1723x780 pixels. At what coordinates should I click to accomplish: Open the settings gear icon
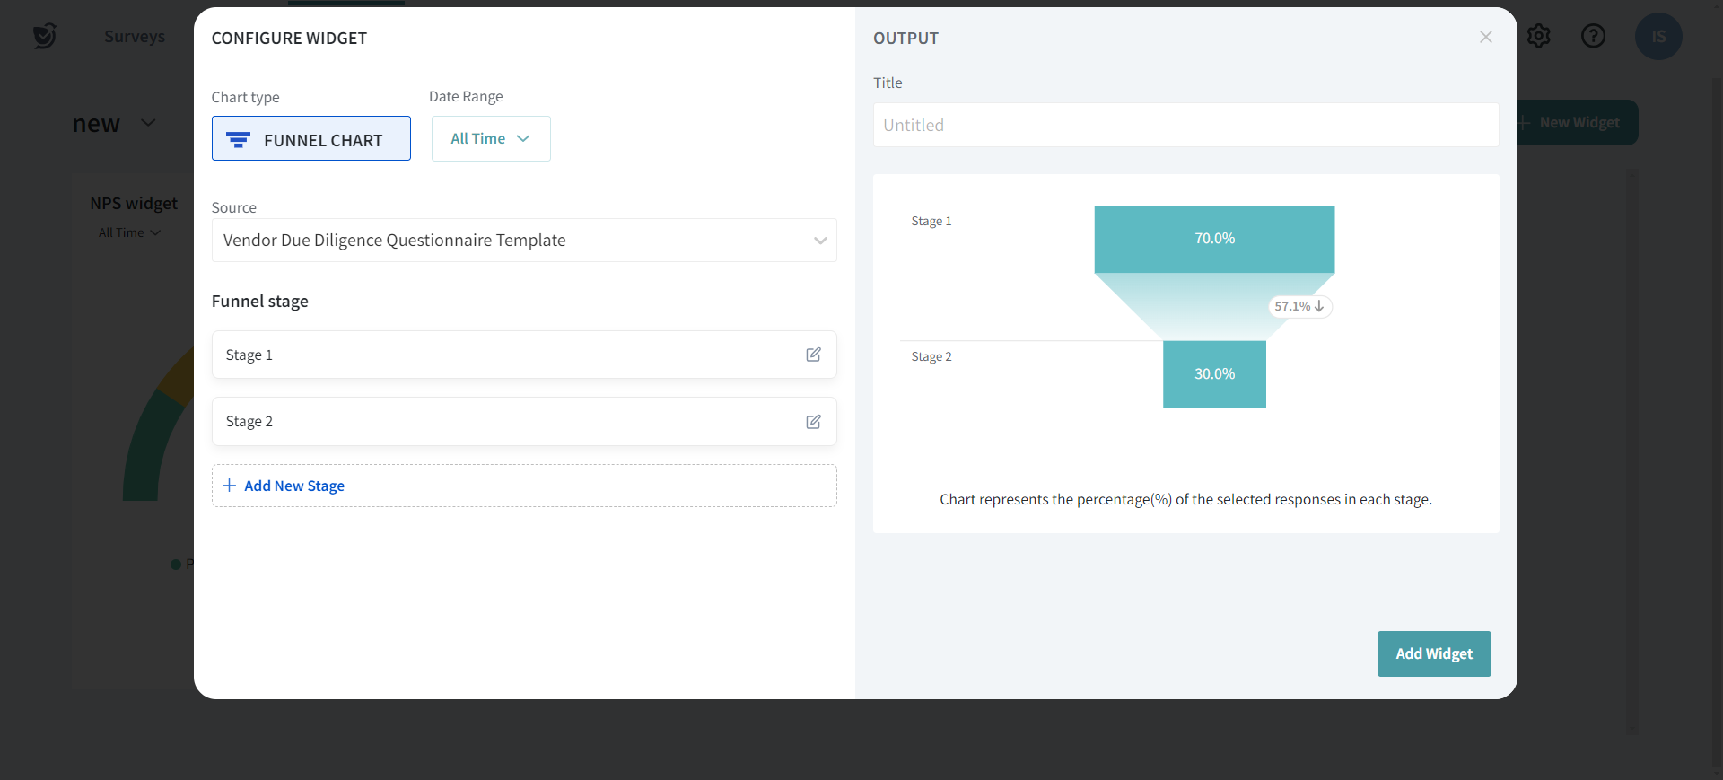(1539, 36)
